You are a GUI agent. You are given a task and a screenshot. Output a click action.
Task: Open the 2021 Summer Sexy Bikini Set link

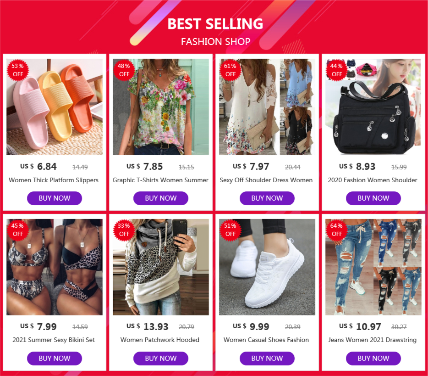(54, 340)
